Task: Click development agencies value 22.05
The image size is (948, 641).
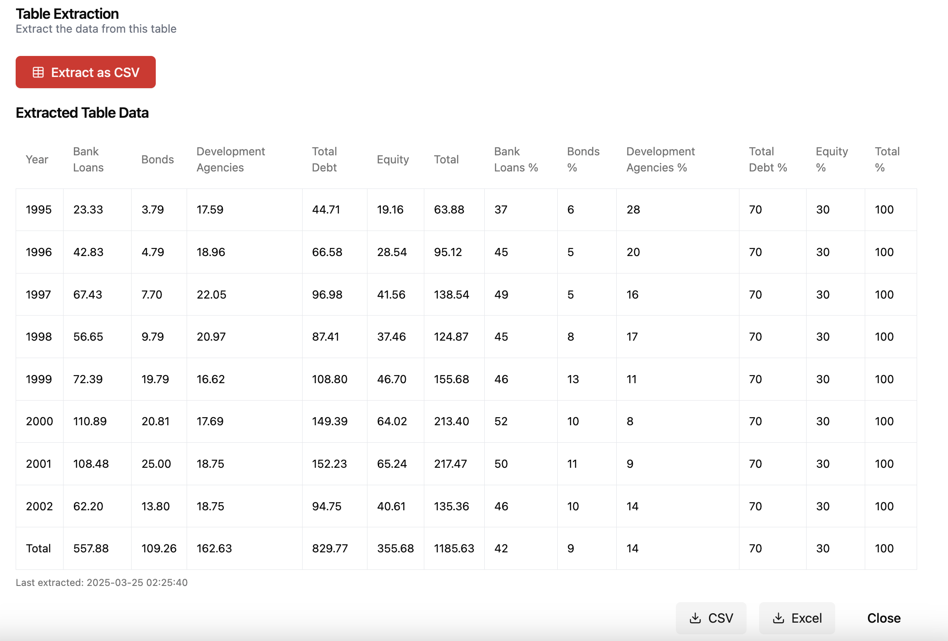Action: (x=211, y=295)
